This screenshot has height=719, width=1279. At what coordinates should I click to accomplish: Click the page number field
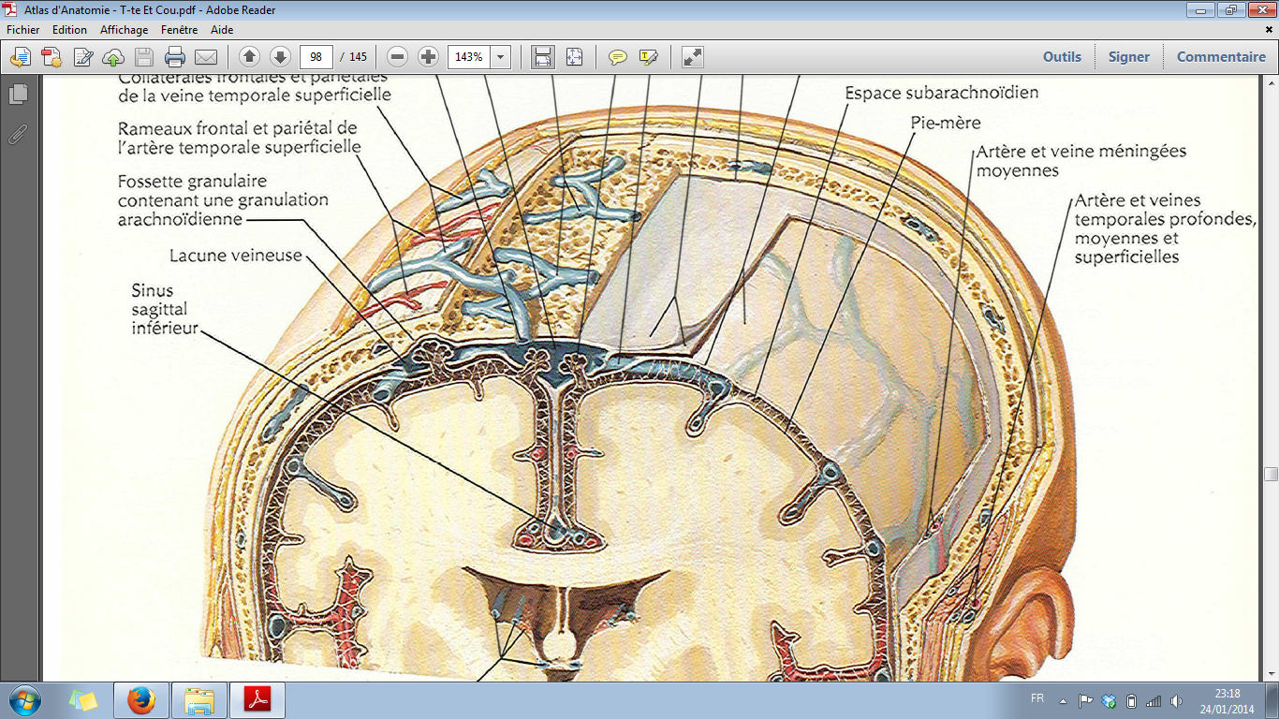(x=316, y=57)
